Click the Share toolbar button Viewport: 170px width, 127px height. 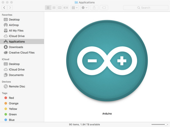pos(94,8)
